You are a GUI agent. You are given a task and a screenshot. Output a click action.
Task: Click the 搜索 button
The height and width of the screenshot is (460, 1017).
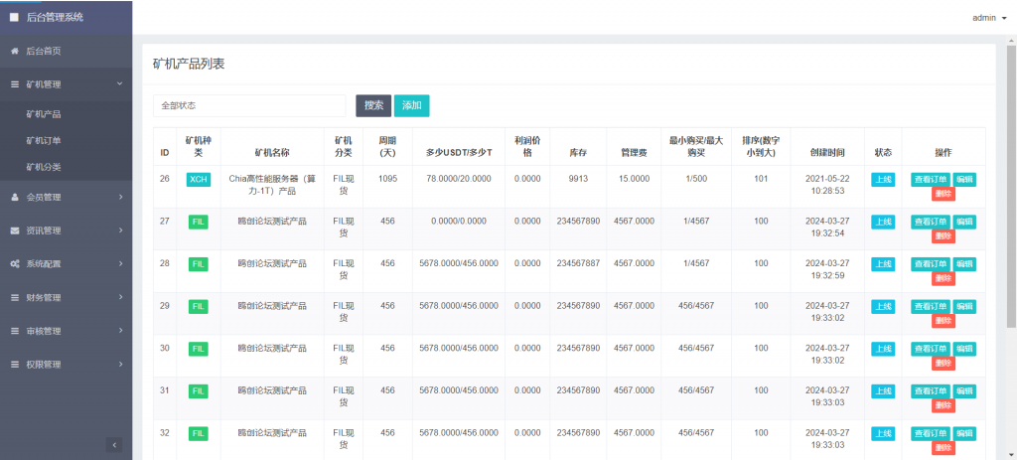coord(373,105)
